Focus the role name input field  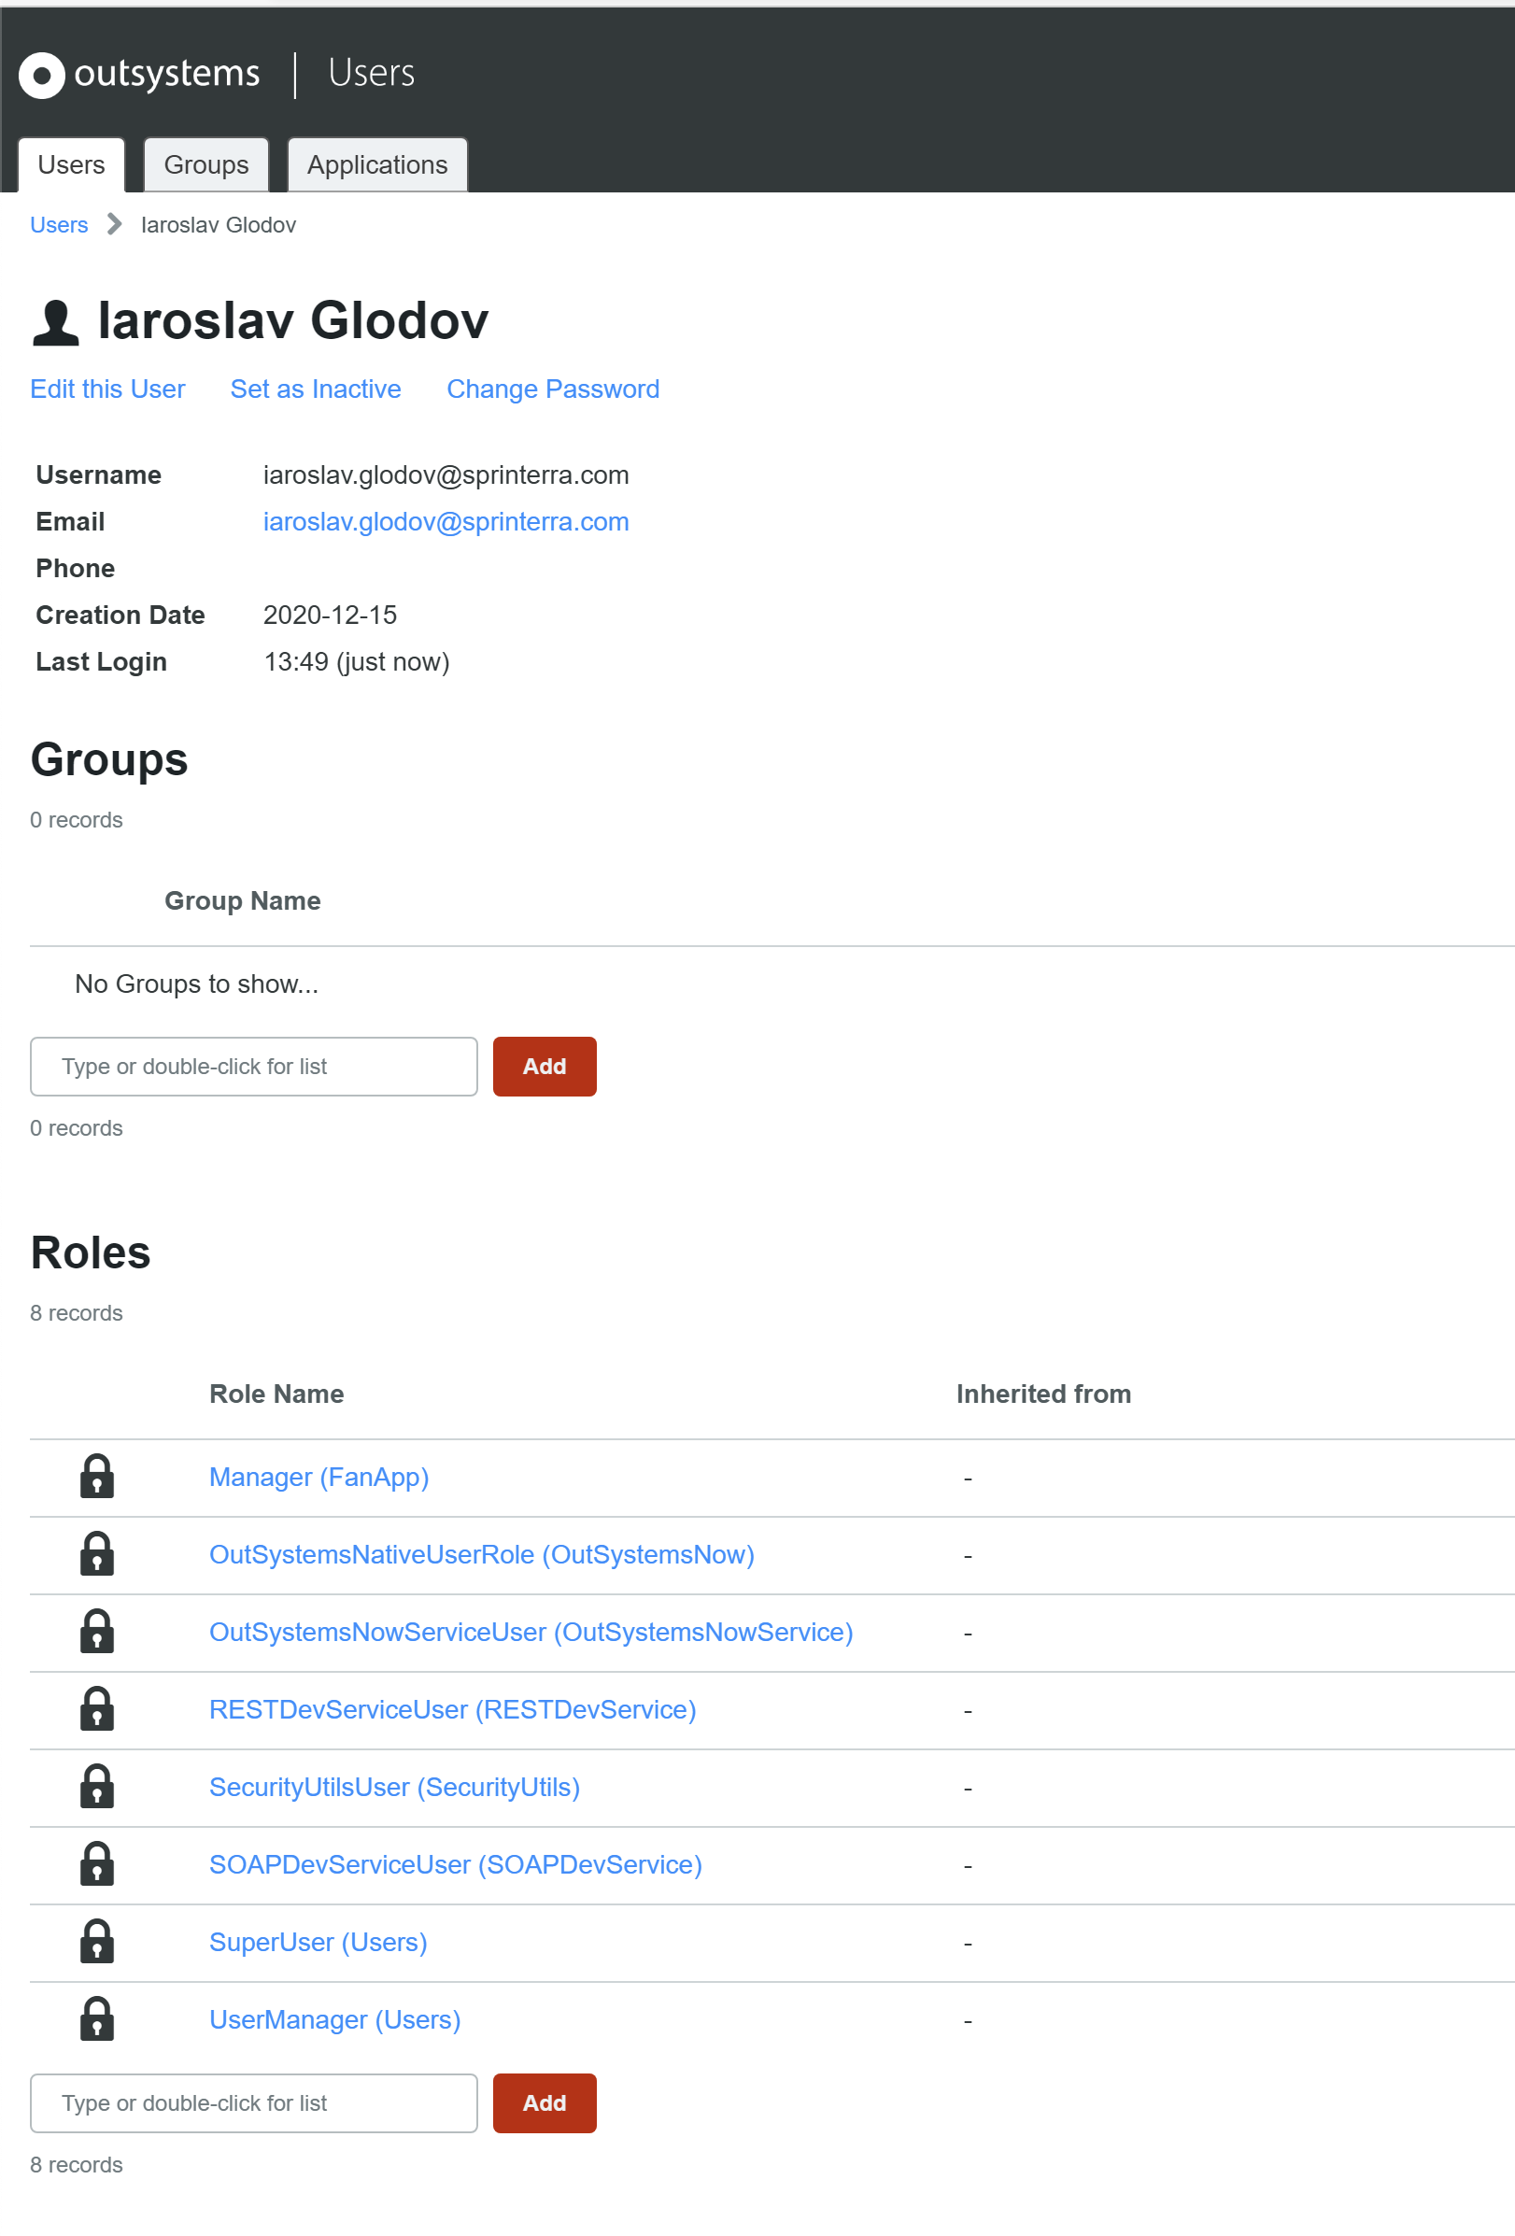coord(254,2103)
